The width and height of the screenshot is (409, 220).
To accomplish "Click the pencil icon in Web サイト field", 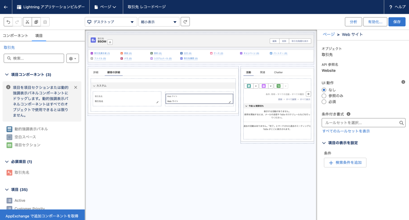I will click(230, 102).
